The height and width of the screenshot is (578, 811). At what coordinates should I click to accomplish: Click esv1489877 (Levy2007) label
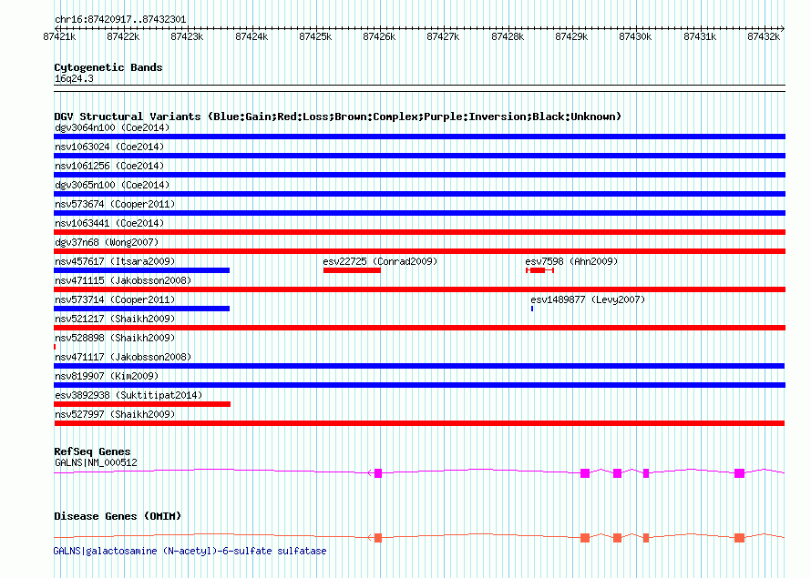pyautogui.click(x=588, y=299)
